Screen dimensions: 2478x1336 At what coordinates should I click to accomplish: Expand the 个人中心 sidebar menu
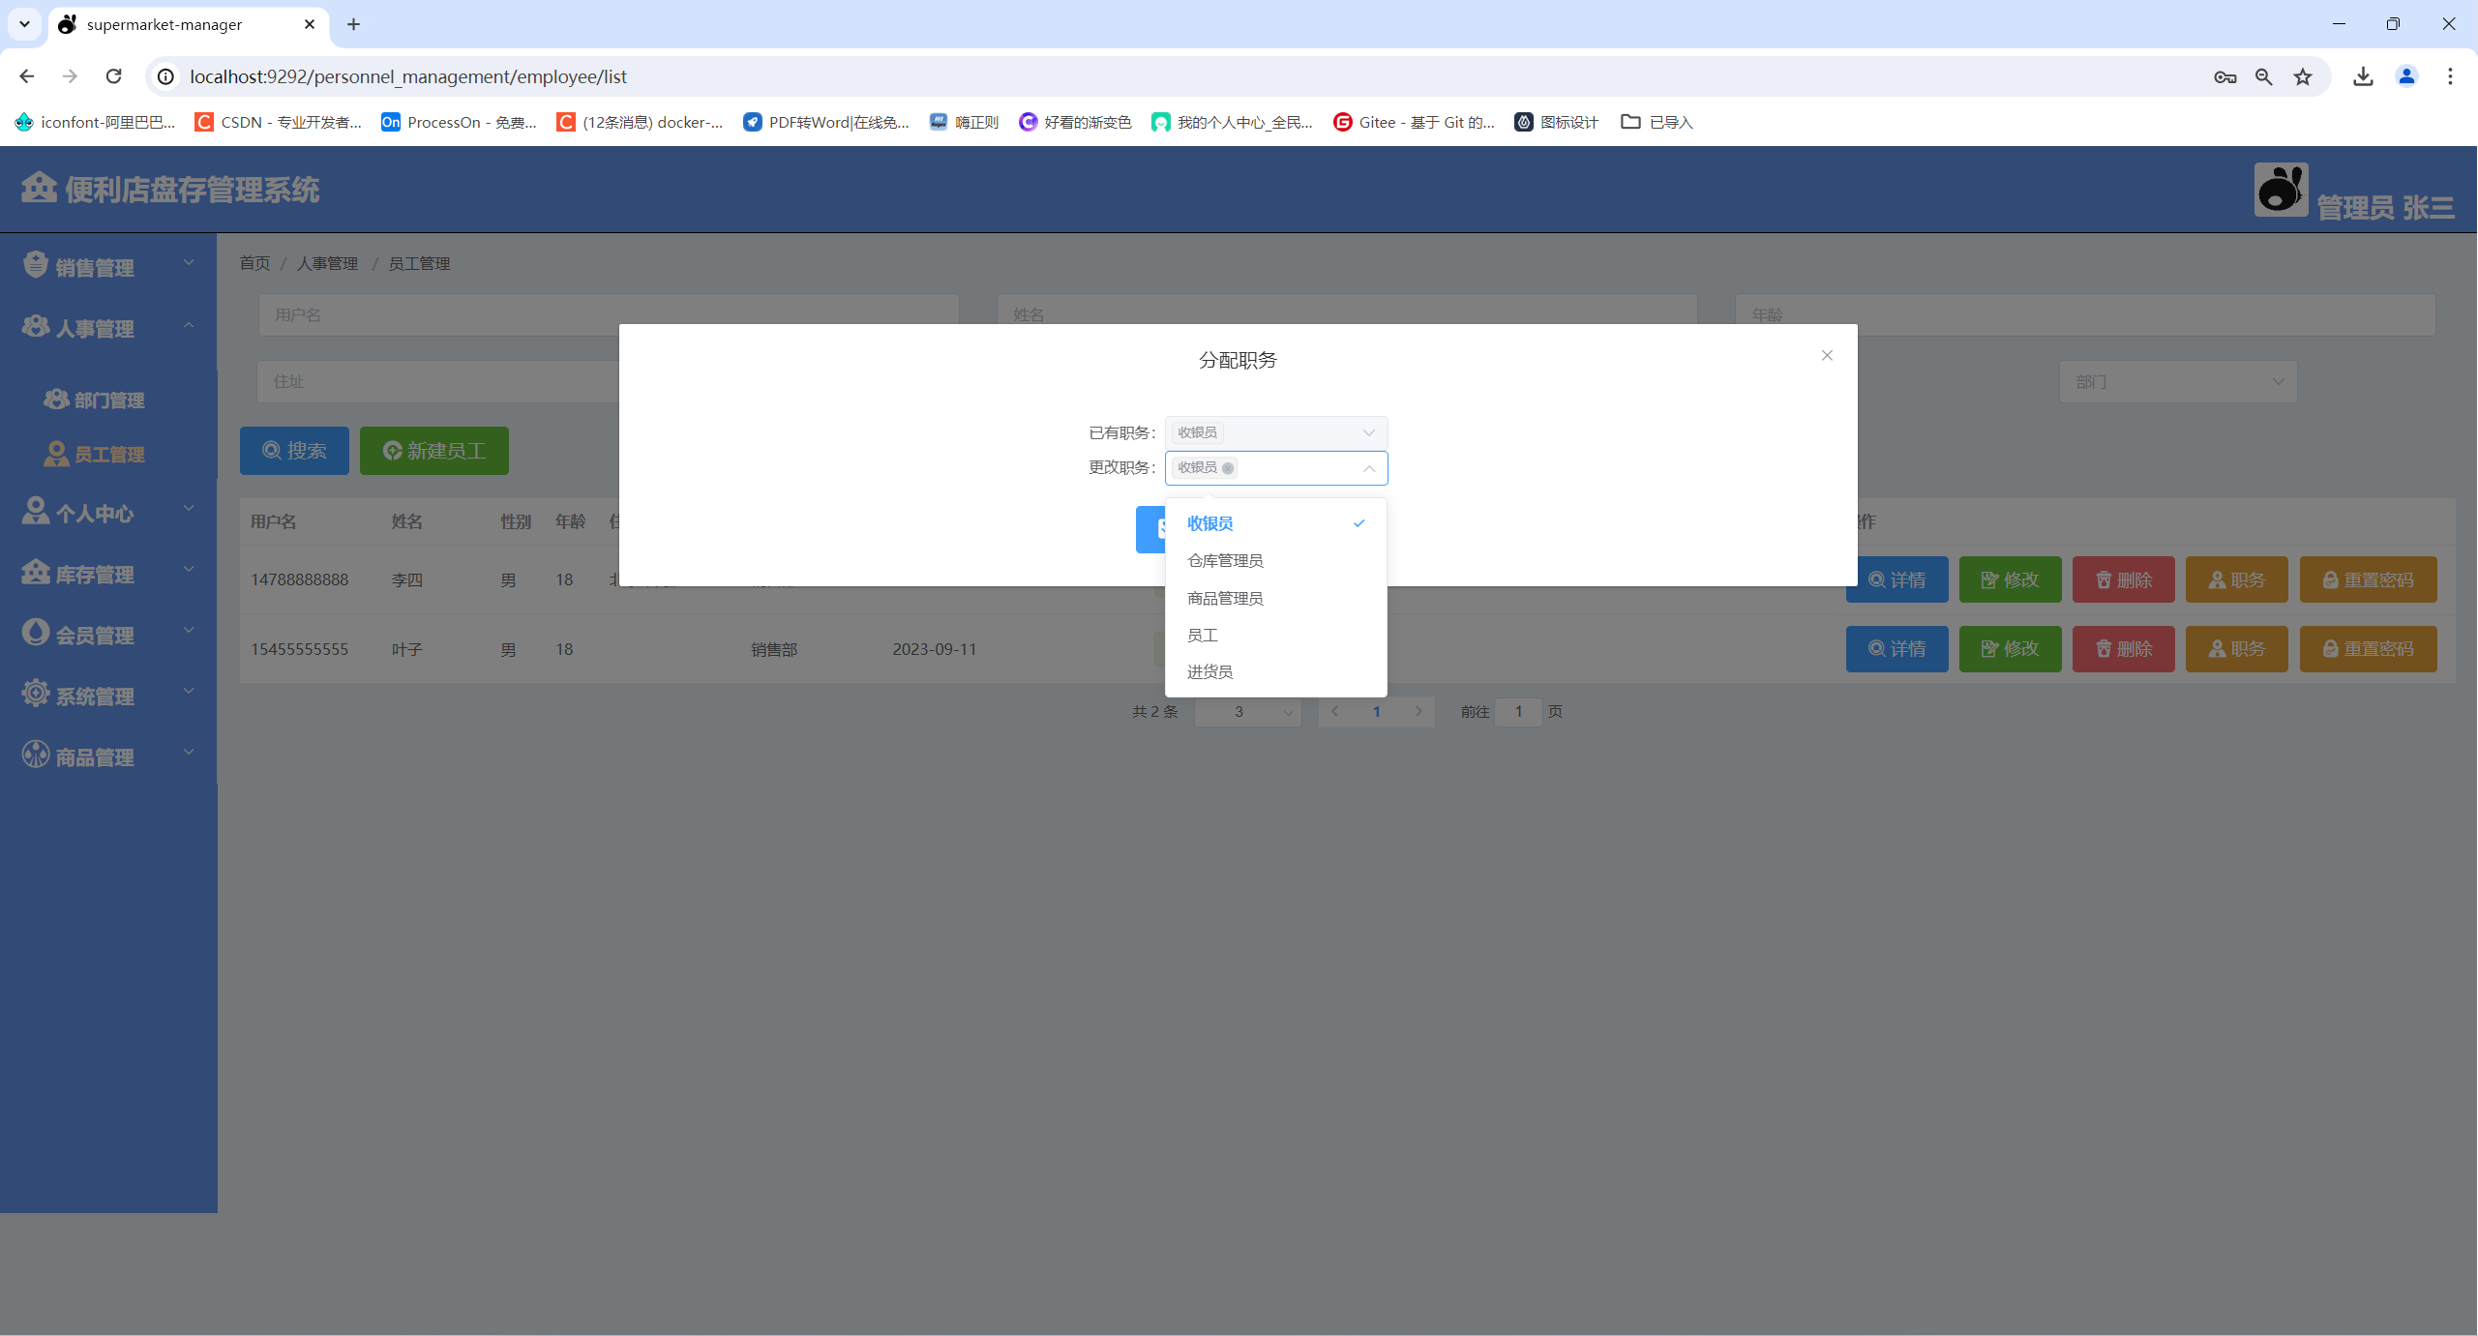tap(108, 512)
